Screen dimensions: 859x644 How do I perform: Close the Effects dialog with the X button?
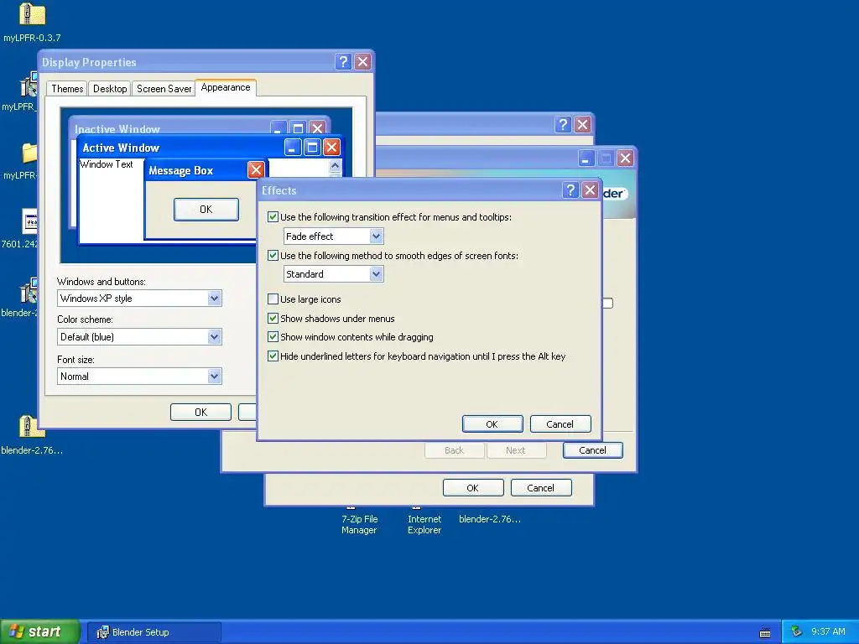point(590,190)
